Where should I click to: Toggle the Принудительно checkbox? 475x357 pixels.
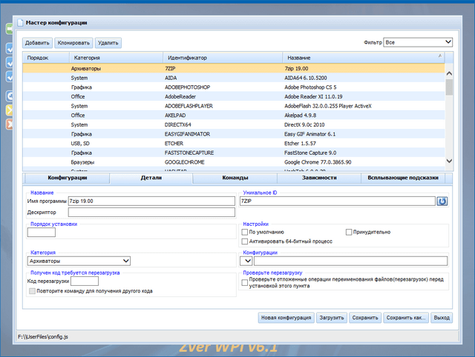tap(349, 232)
